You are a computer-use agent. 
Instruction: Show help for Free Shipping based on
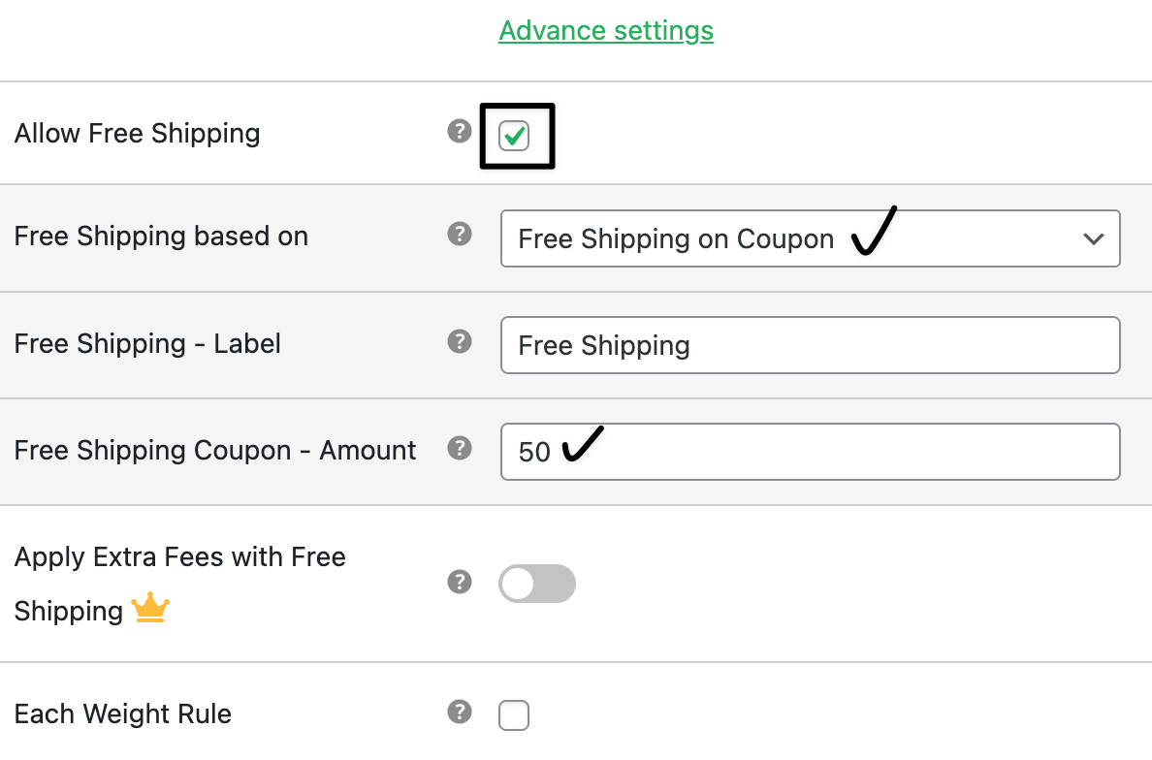tap(460, 234)
